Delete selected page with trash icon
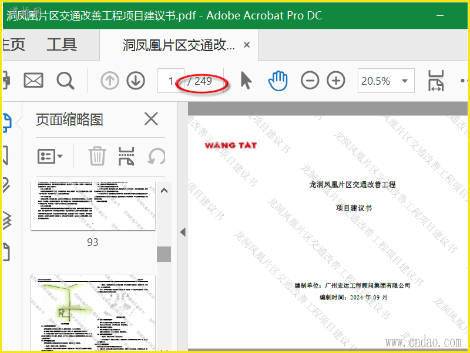470x353 pixels. [97, 156]
